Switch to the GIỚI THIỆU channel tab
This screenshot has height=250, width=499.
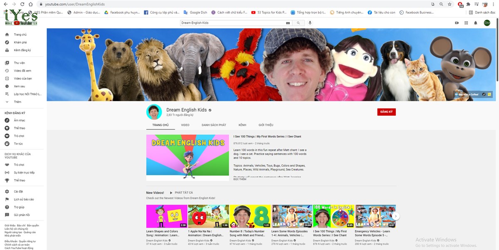pos(266,125)
